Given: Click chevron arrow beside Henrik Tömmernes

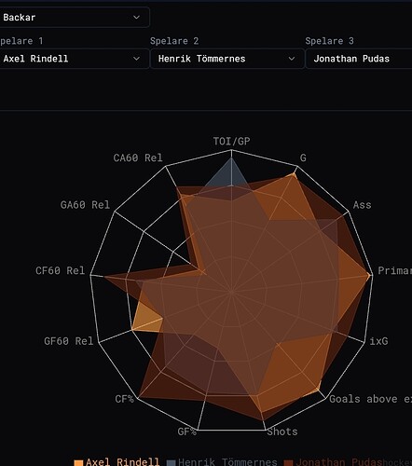Looking at the screenshot, I should tap(292, 59).
